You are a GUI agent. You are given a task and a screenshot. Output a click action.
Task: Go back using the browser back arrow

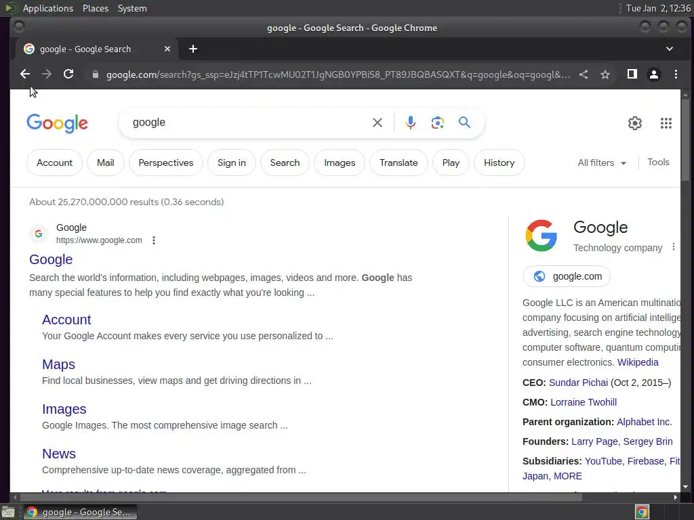click(x=25, y=74)
